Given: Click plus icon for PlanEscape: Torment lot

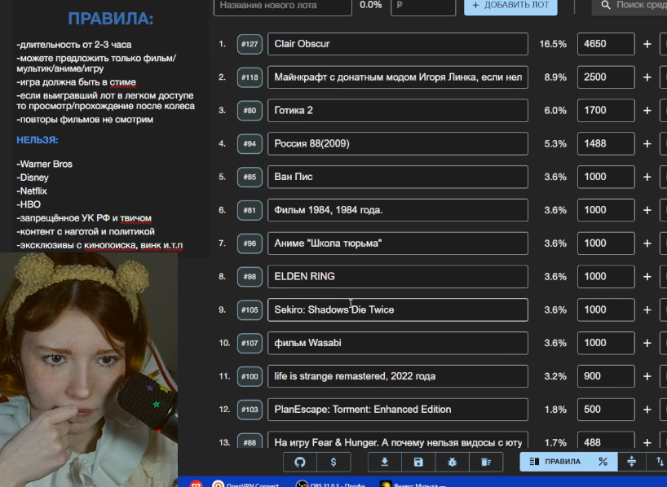Looking at the screenshot, I should tap(647, 410).
